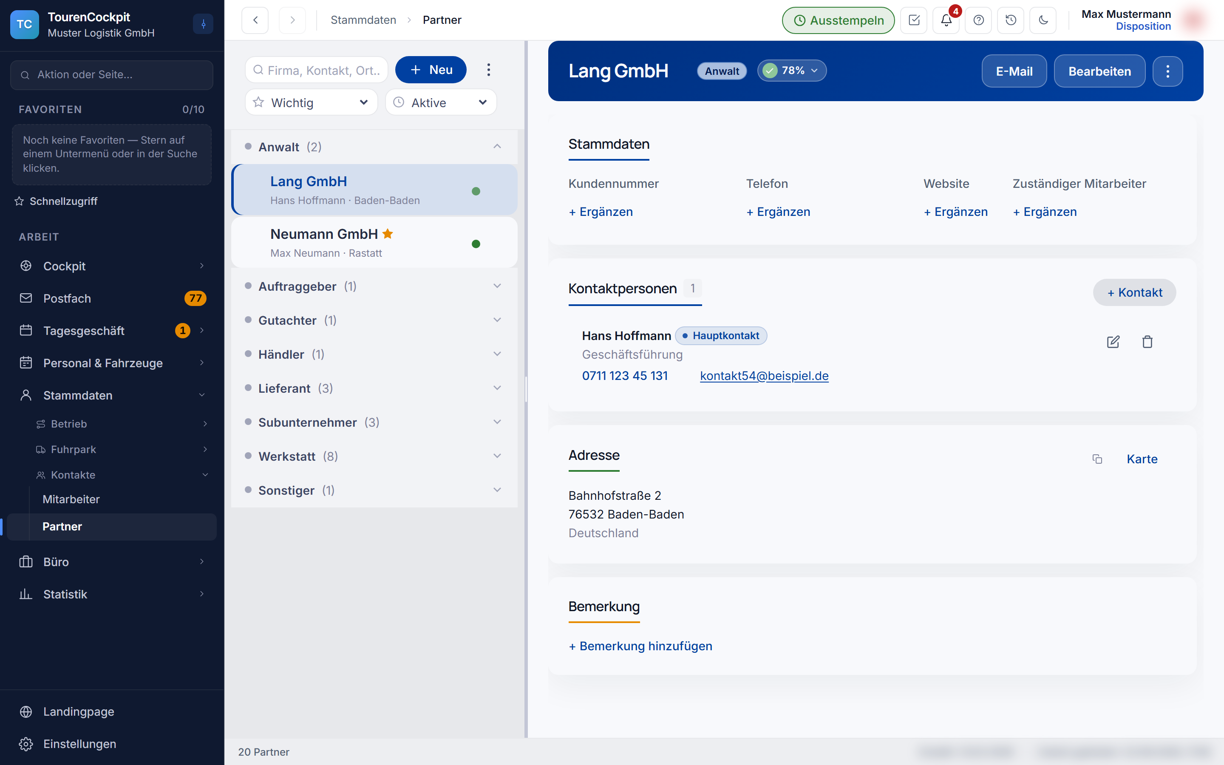Image resolution: width=1224 pixels, height=765 pixels.
Task: Collapse the Anwalt group
Action: coord(374,147)
